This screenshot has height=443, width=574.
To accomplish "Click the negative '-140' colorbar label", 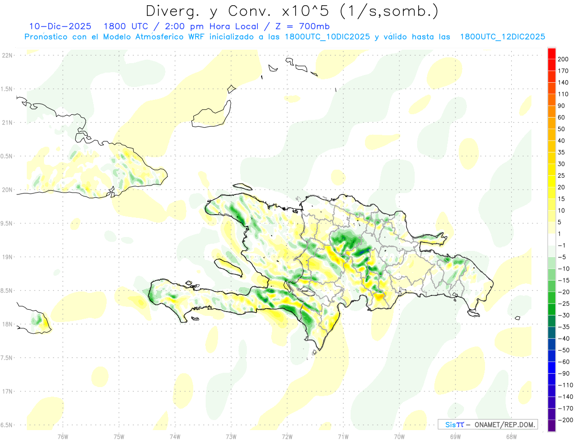I will (565, 396).
